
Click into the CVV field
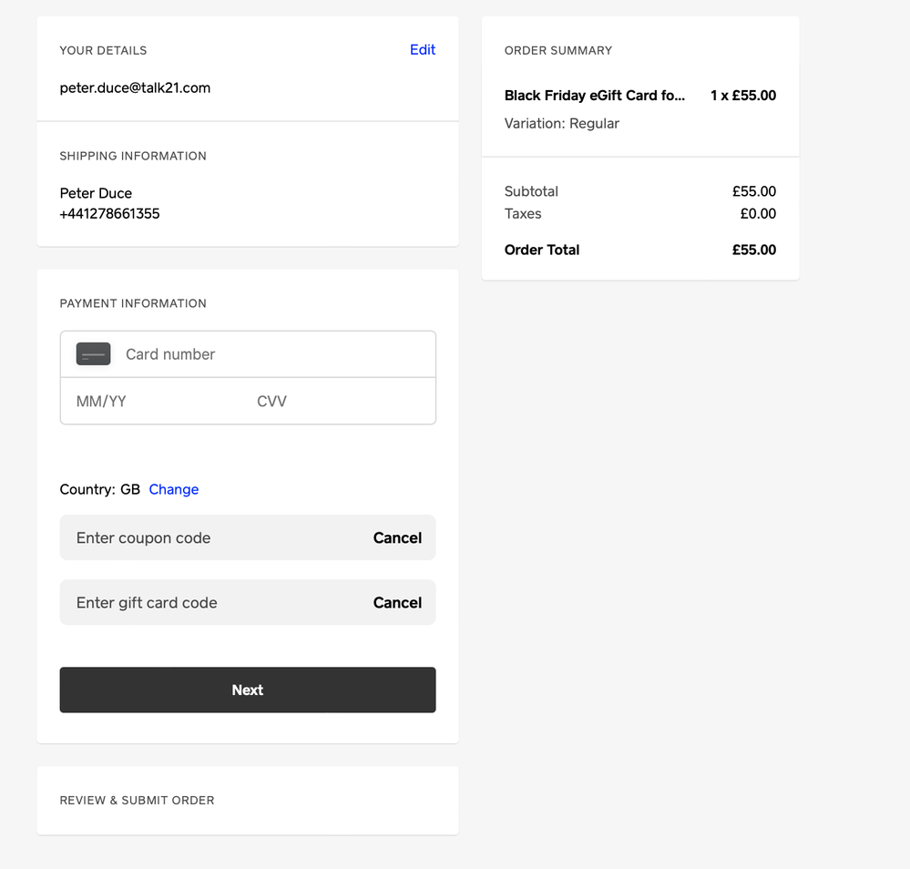[x=337, y=402]
